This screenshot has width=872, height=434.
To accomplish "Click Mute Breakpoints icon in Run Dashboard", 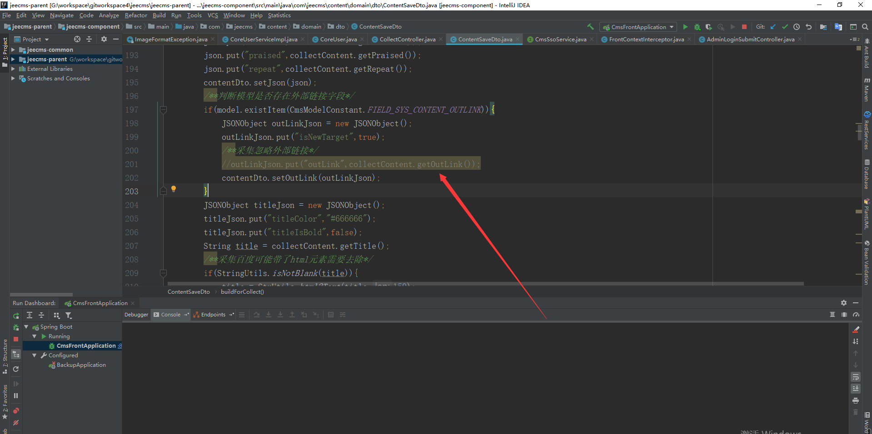I will [x=16, y=423].
